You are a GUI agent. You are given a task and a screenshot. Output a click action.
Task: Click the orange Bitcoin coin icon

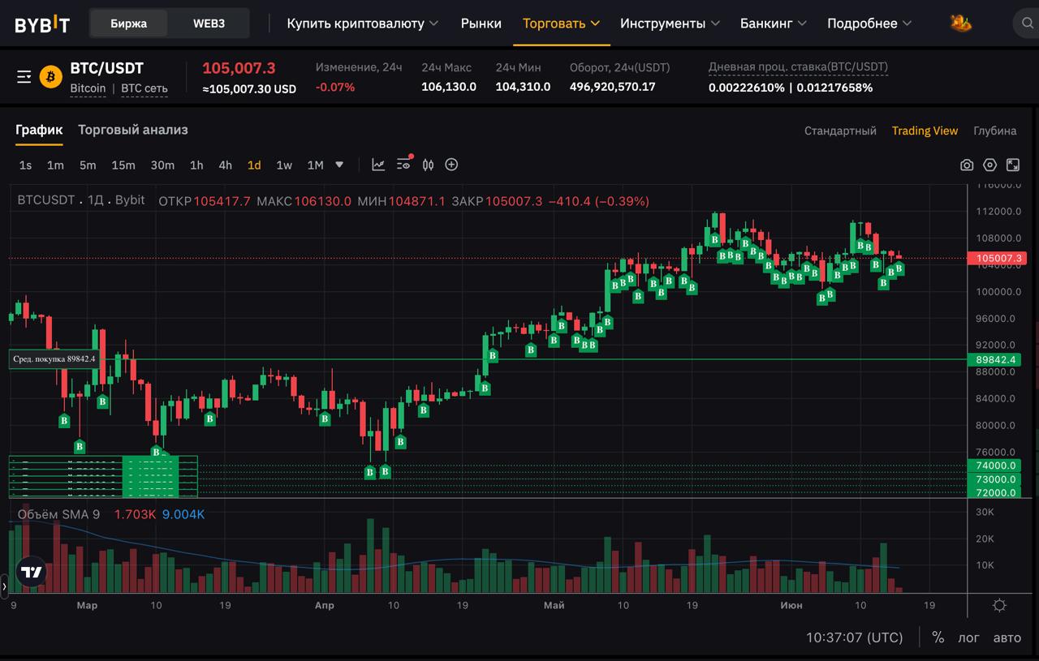click(50, 77)
